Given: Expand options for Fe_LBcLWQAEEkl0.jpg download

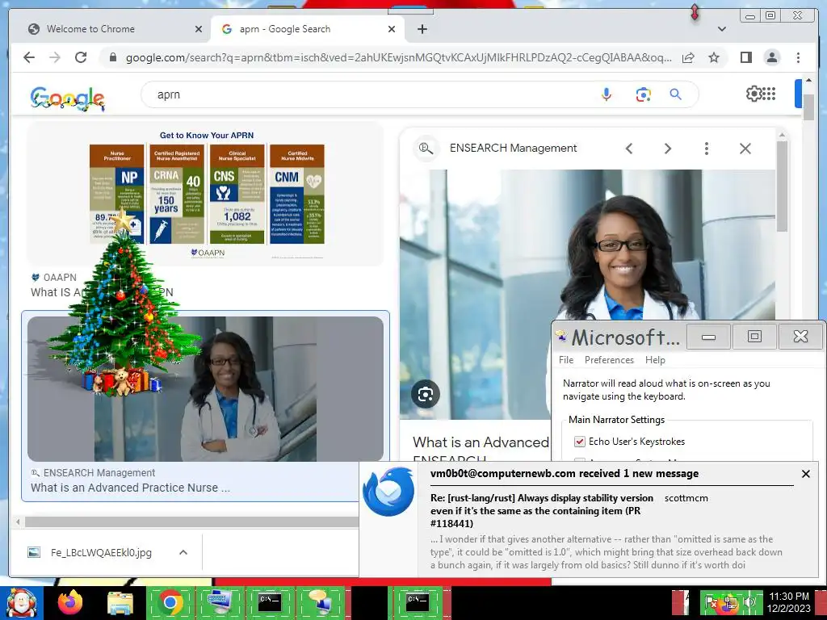Looking at the screenshot, I should pyautogui.click(x=183, y=552).
